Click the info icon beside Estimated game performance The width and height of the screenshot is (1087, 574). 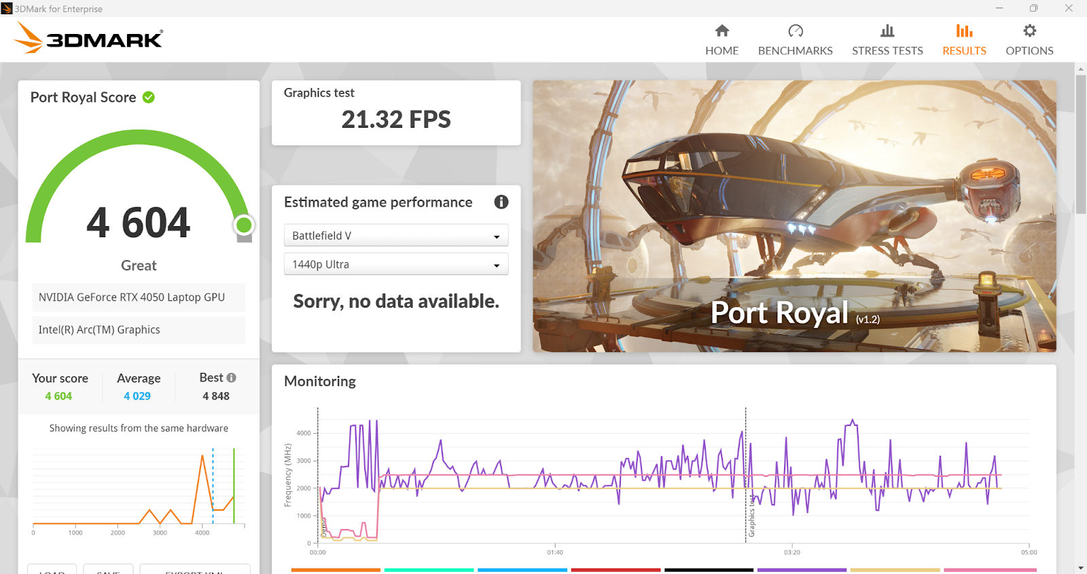(501, 202)
